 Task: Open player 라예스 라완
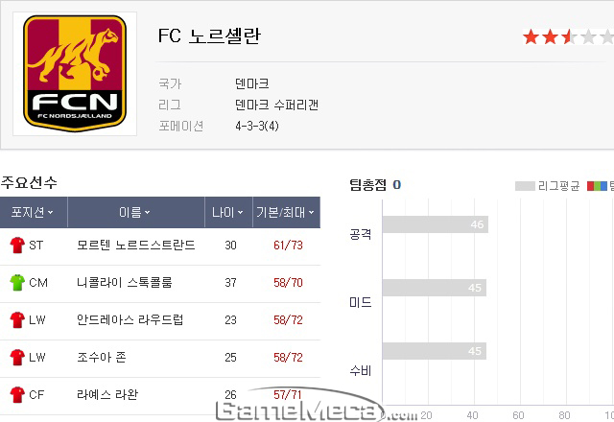pos(107,394)
